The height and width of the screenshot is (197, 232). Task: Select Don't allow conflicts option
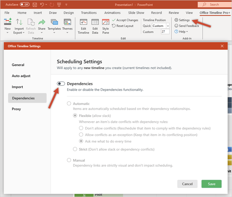[81, 128]
